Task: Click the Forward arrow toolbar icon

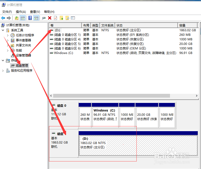Action: tap(9, 18)
